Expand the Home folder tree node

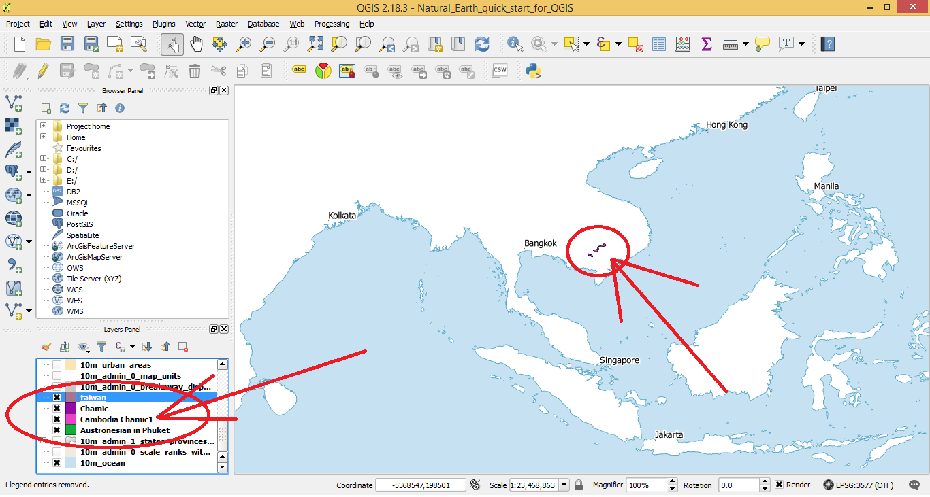click(44, 137)
